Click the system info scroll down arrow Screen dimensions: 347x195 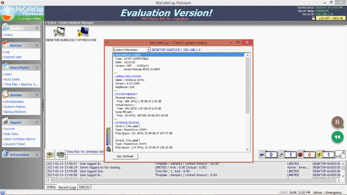[248, 150]
